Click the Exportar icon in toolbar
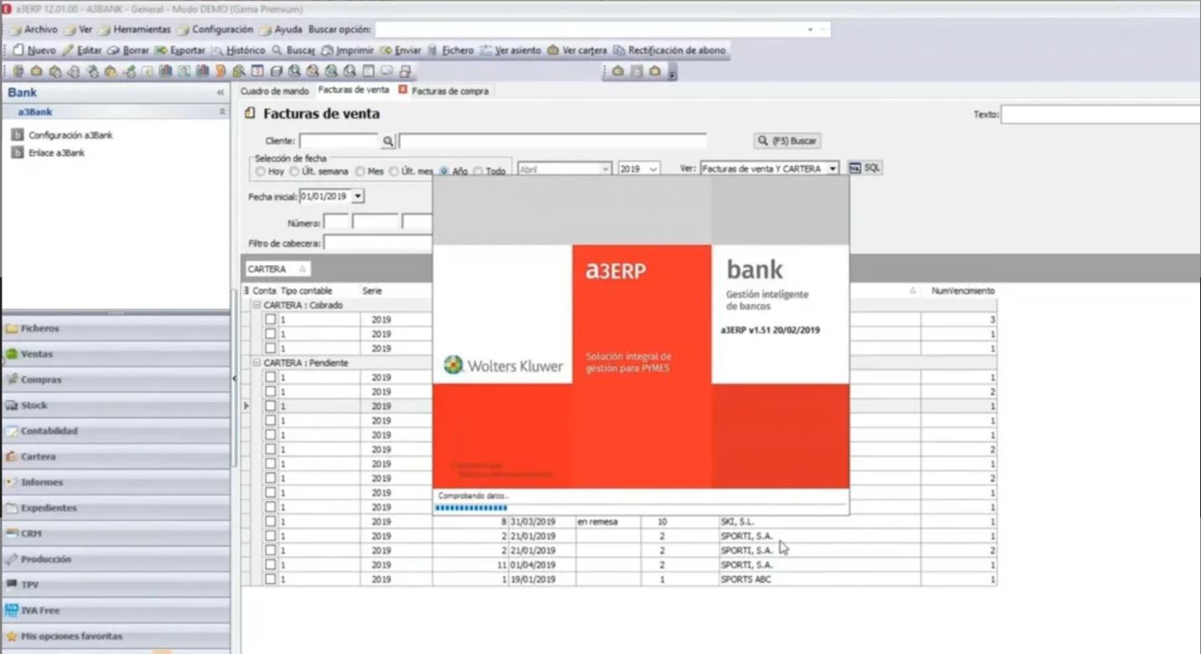This screenshot has width=1201, height=654. (x=161, y=50)
